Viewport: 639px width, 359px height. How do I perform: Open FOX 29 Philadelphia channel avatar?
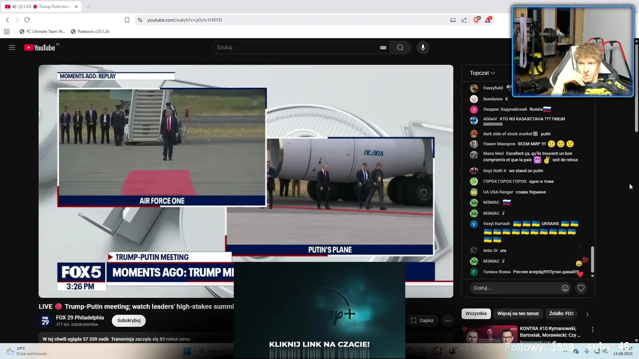point(45,321)
